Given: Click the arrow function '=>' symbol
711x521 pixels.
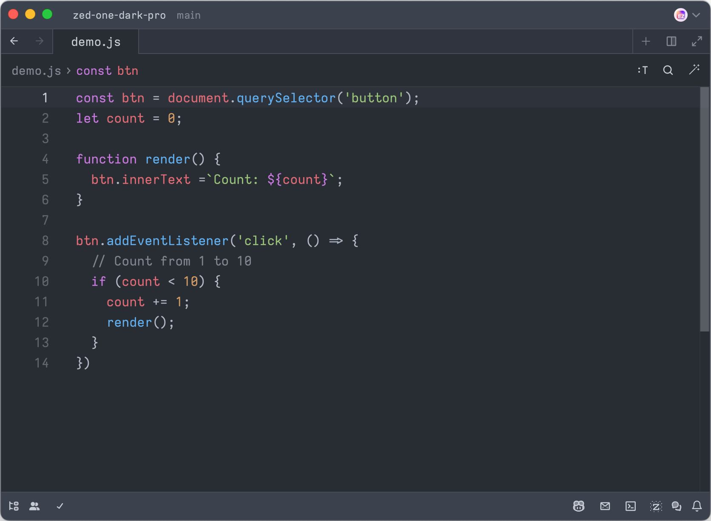Looking at the screenshot, I should point(336,241).
